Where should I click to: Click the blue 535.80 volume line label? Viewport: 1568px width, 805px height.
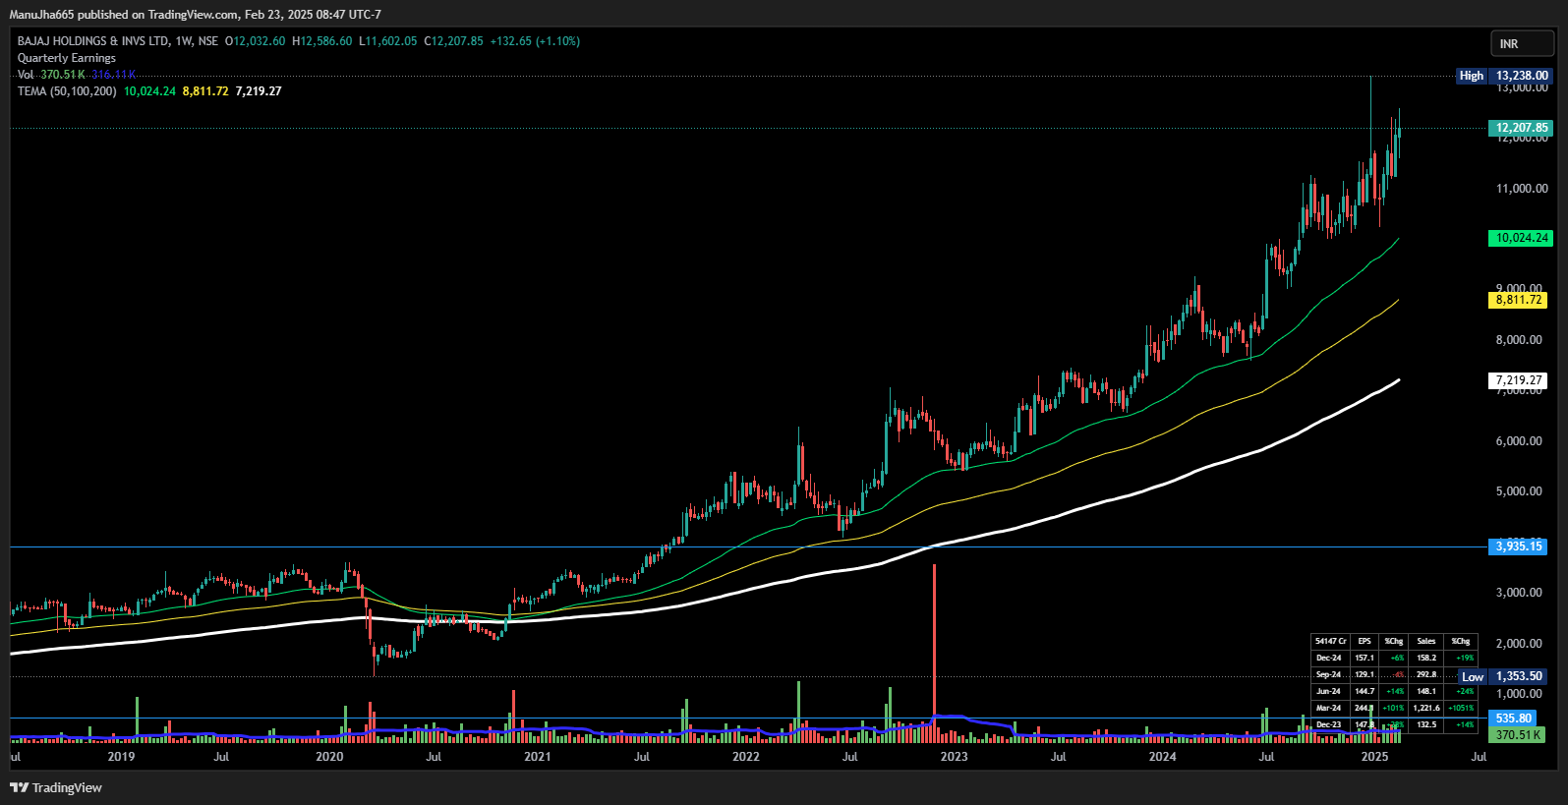[x=1514, y=719]
